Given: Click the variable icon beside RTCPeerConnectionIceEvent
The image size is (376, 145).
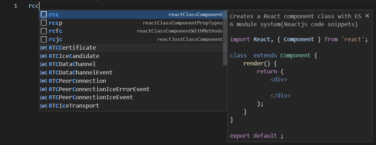Looking at the screenshot, I should click(44, 97).
